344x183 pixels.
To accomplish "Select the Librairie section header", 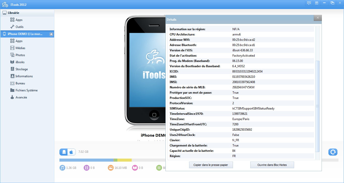I will point(27,13).
